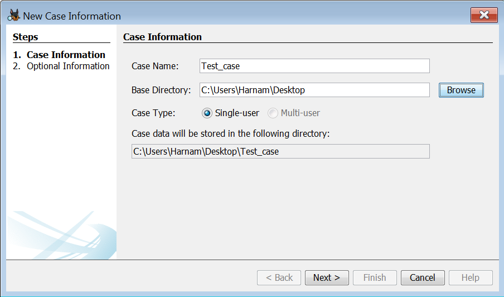Close the New Case Information dialog
Viewport: 504px width, 297px height.
[x=484, y=15]
